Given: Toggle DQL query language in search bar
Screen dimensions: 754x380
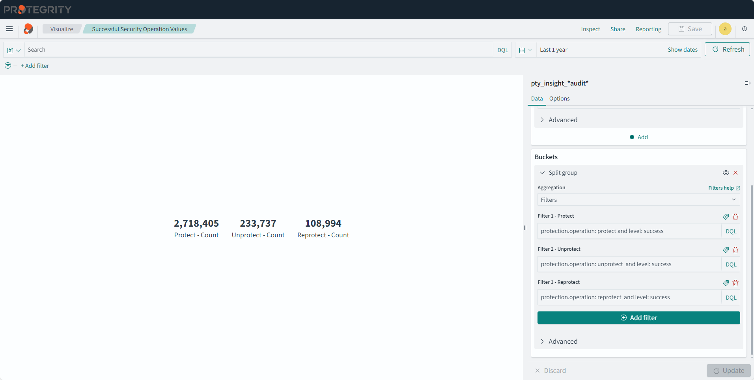Looking at the screenshot, I should pyautogui.click(x=502, y=50).
